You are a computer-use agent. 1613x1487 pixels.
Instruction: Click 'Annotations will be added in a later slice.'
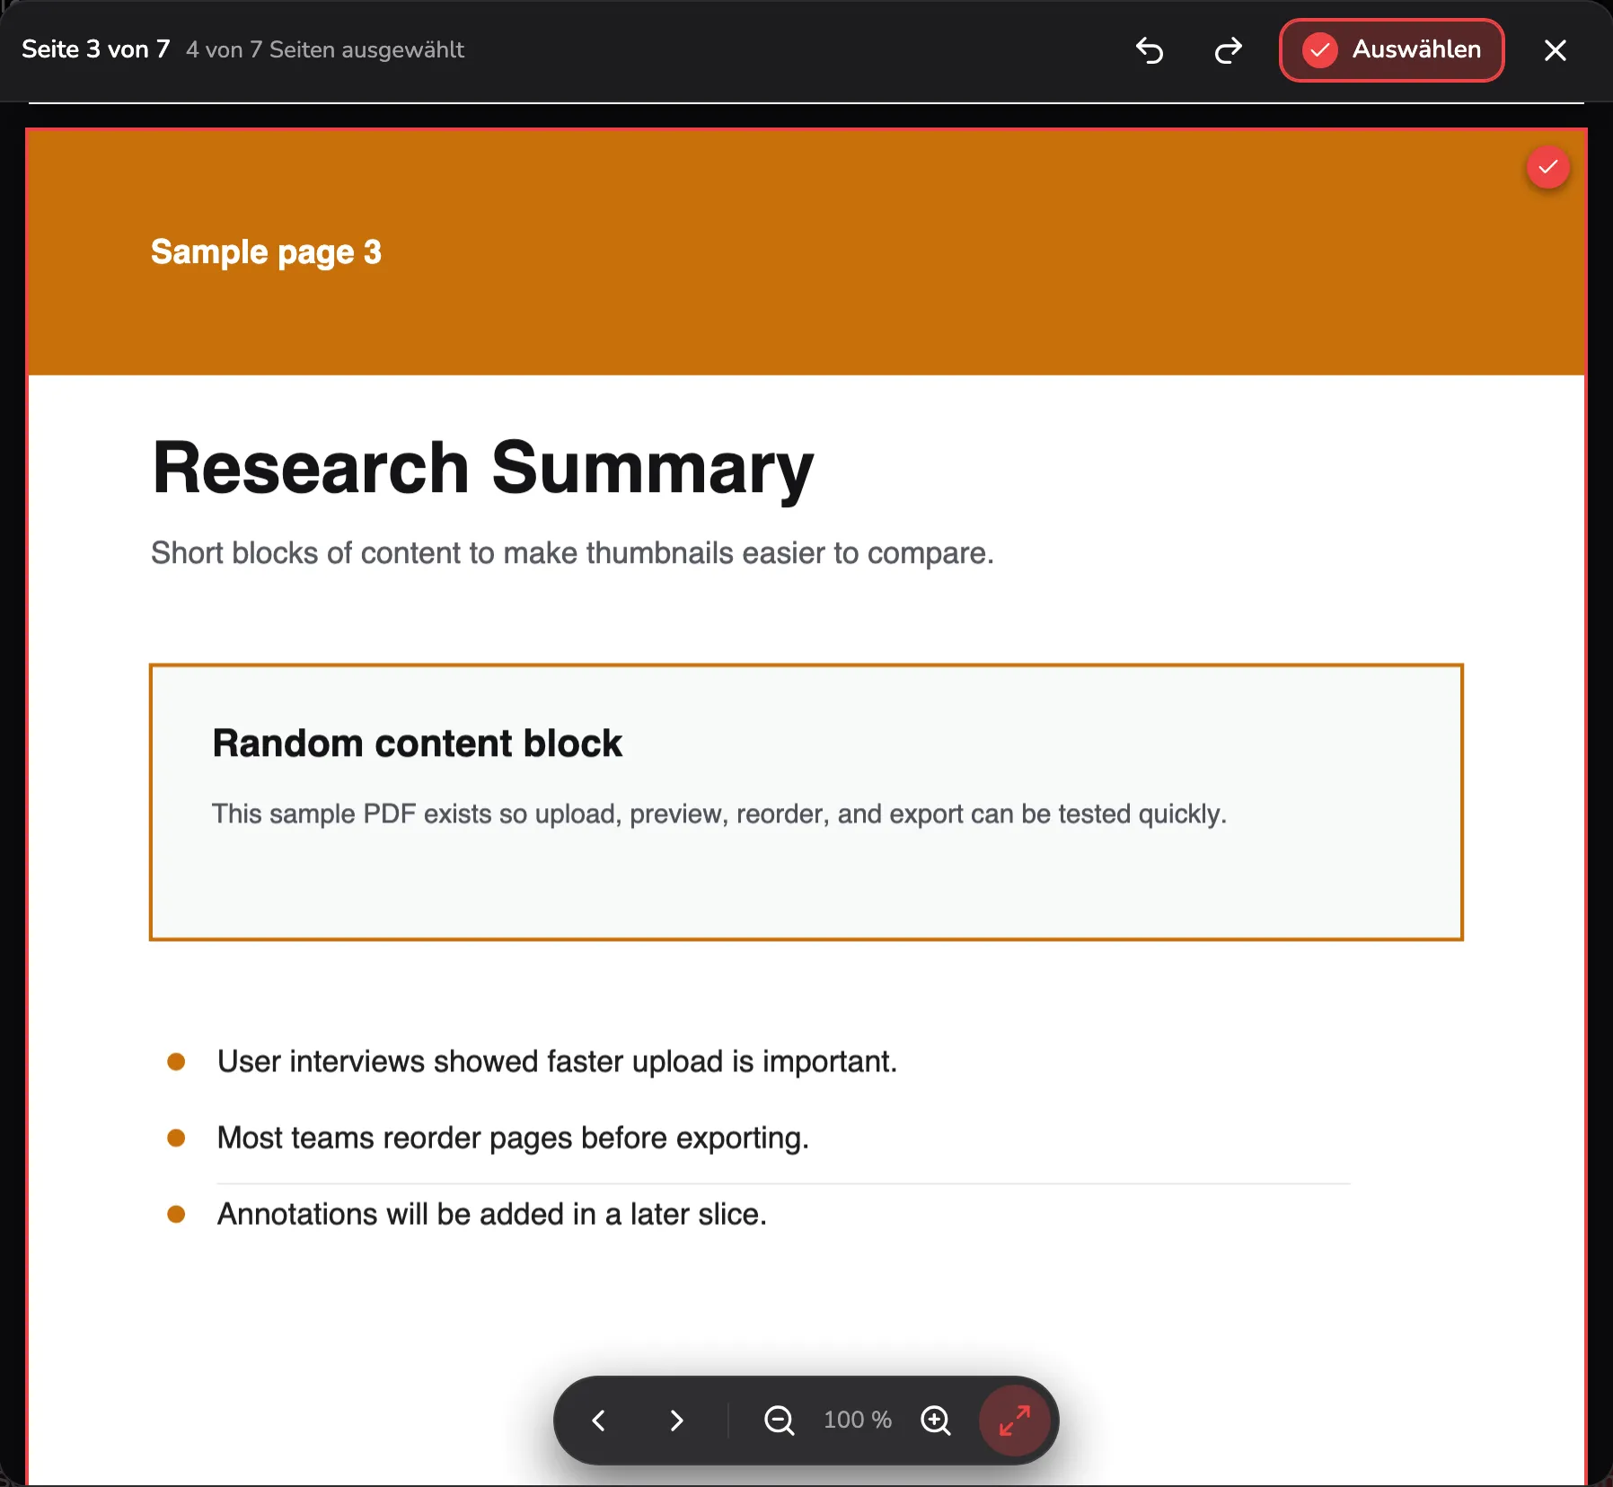click(x=492, y=1214)
